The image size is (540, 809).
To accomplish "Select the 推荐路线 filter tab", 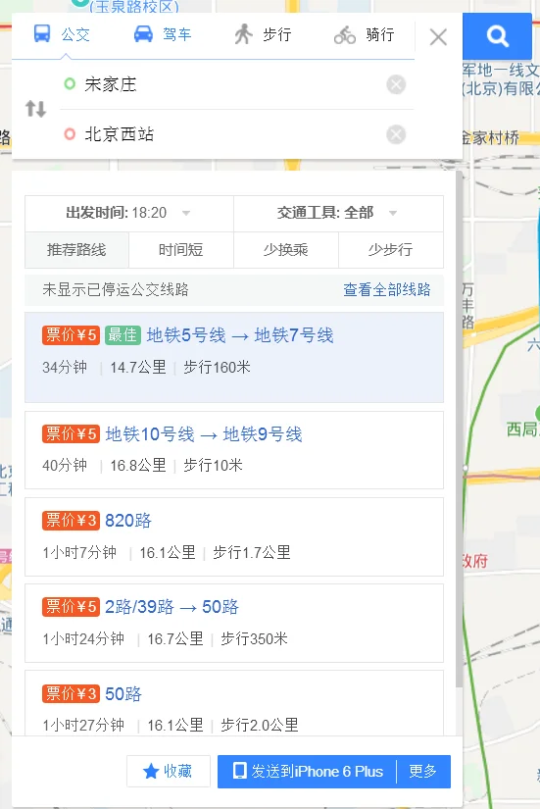I will [76, 250].
